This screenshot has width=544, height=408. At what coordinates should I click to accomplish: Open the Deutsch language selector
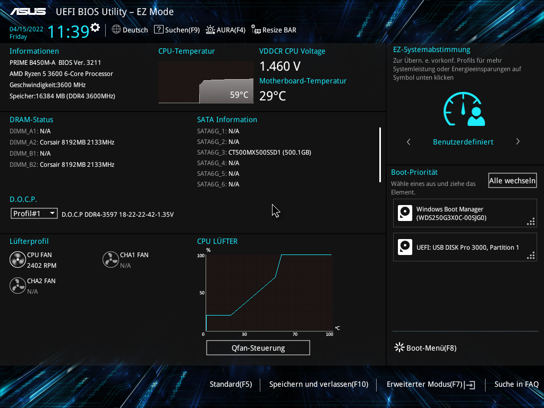[130, 30]
